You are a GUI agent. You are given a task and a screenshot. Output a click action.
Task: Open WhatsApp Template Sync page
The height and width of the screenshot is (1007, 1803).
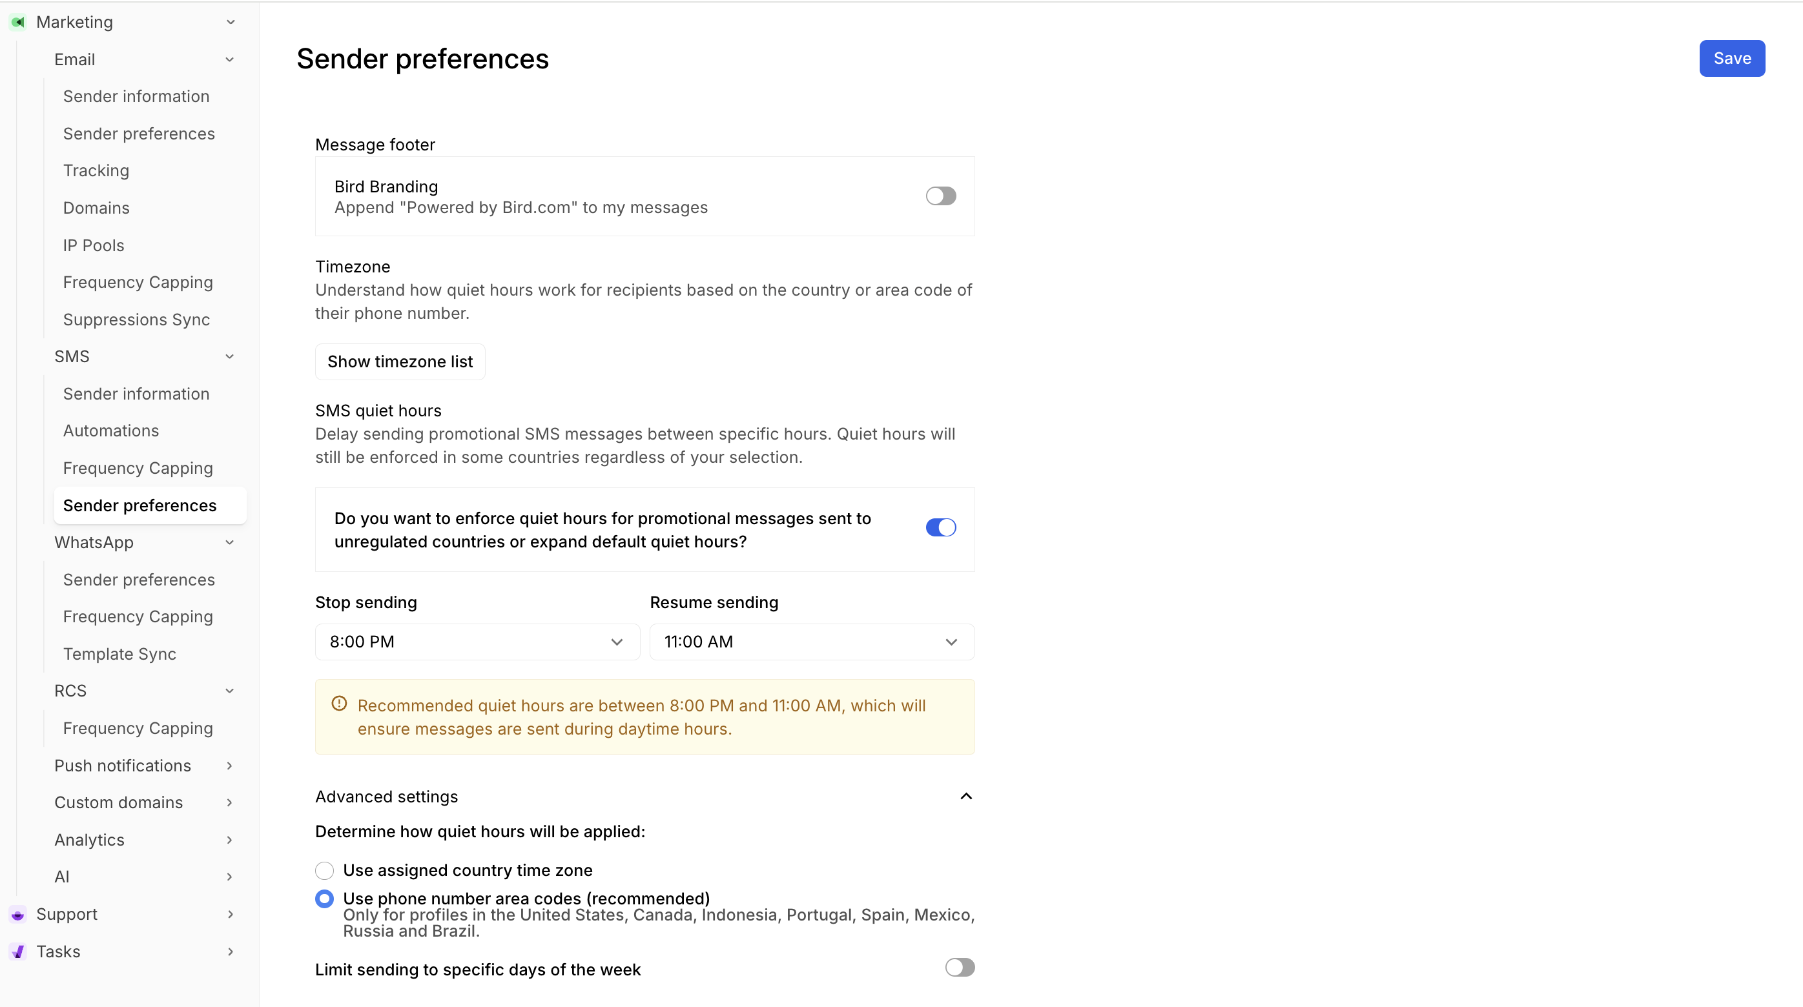coord(119,654)
